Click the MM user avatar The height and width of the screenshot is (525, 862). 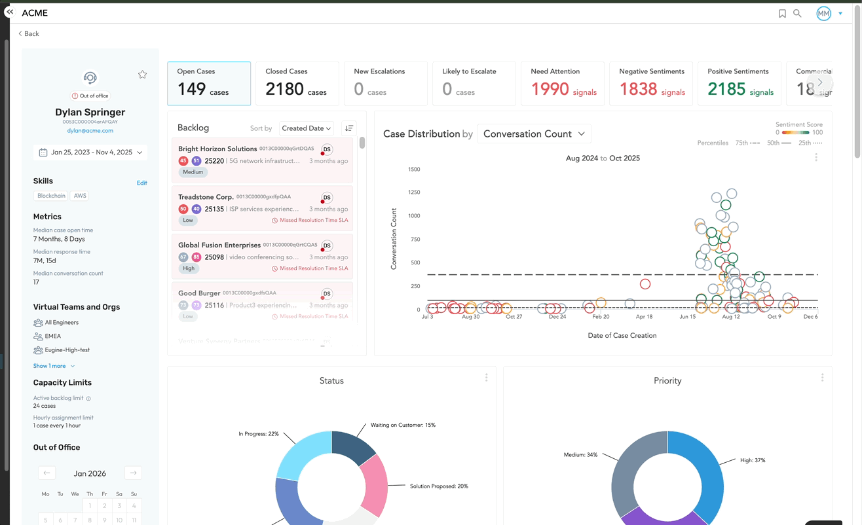click(823, 13)
